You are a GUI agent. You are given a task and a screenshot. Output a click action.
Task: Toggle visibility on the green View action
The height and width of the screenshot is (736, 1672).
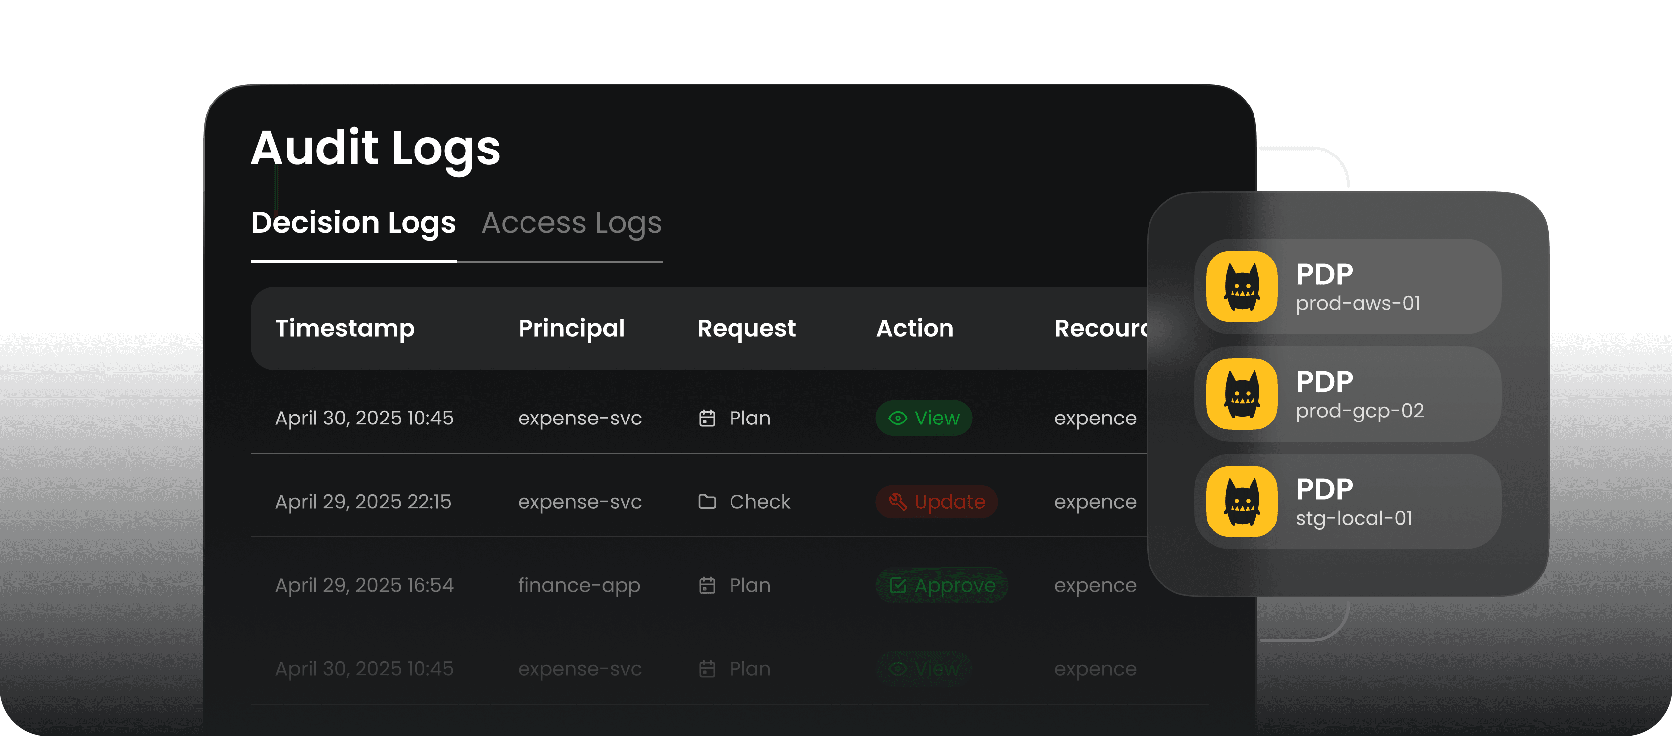924,419
